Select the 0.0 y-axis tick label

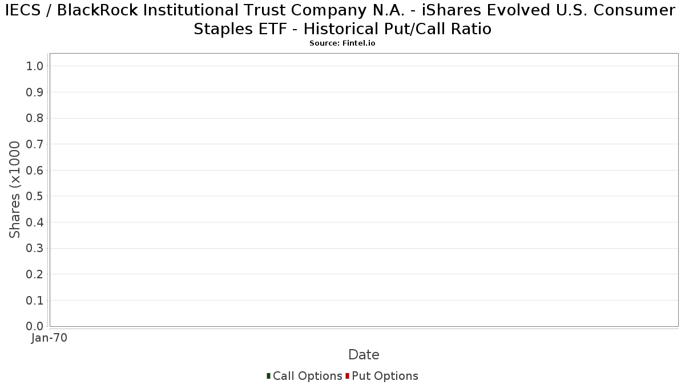pos(35,326)
